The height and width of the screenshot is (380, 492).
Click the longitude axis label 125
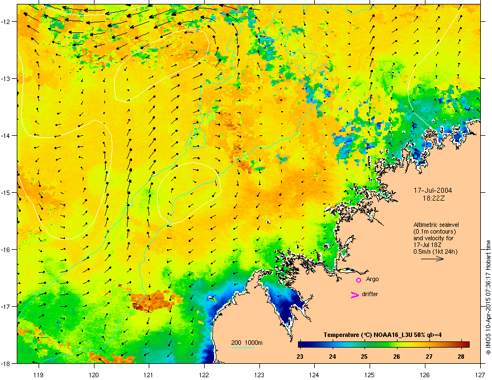(x=370, y=374)
